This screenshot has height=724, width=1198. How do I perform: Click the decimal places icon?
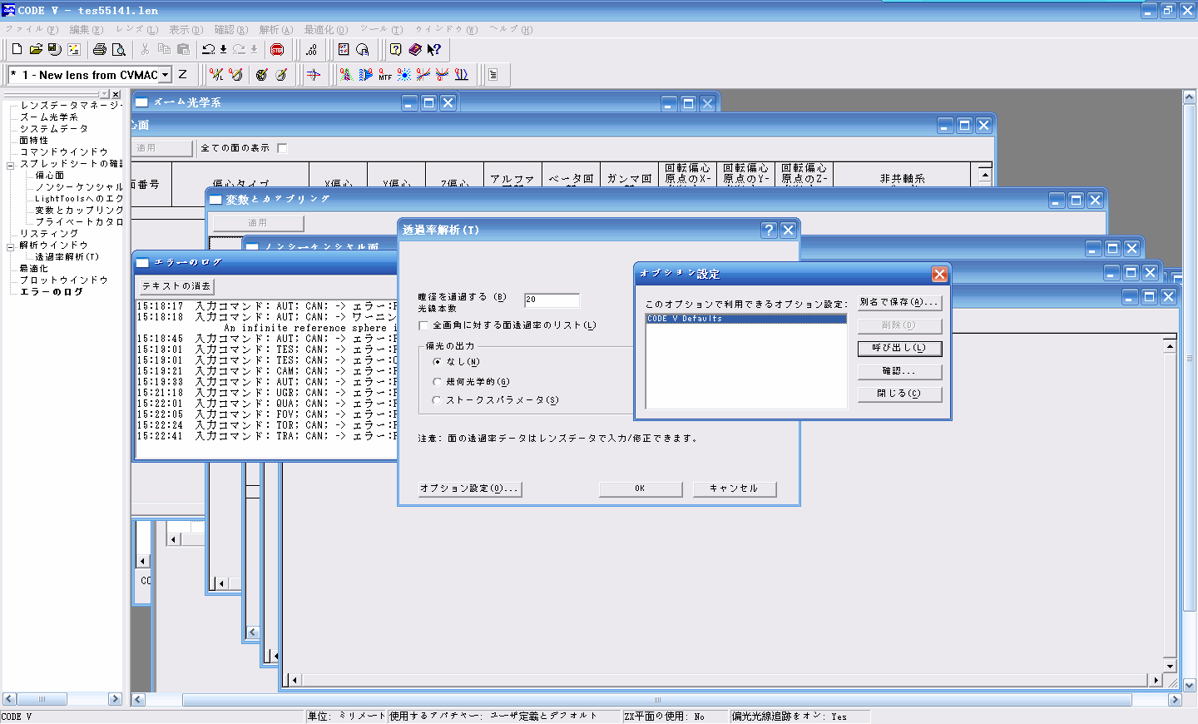point(311,50)
